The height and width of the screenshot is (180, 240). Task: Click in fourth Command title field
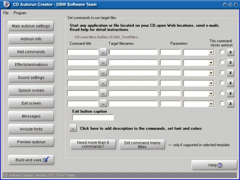pyautogui.click(x=83, y=83)
